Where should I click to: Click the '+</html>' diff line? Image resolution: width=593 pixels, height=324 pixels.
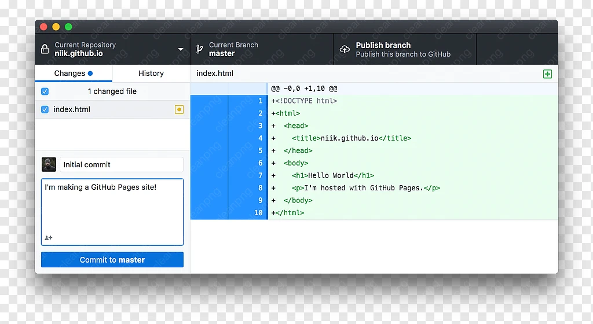point(287,213)
